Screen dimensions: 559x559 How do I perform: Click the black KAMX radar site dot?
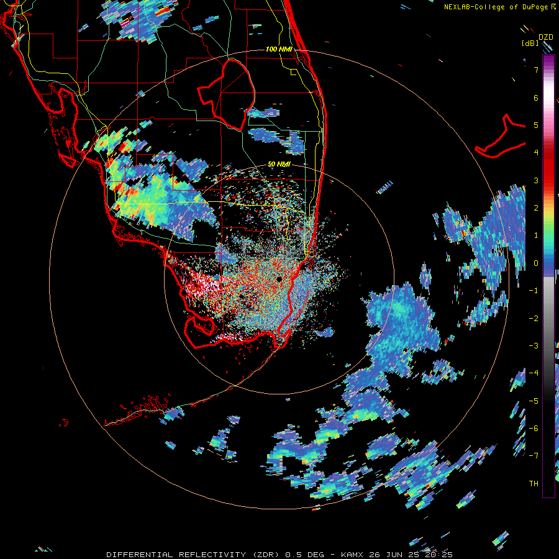(x=279, y=279)
